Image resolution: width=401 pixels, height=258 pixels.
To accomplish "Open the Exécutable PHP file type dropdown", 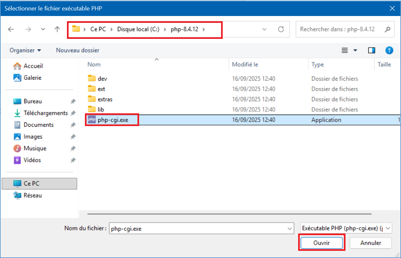I will click(x=346, y=229).
